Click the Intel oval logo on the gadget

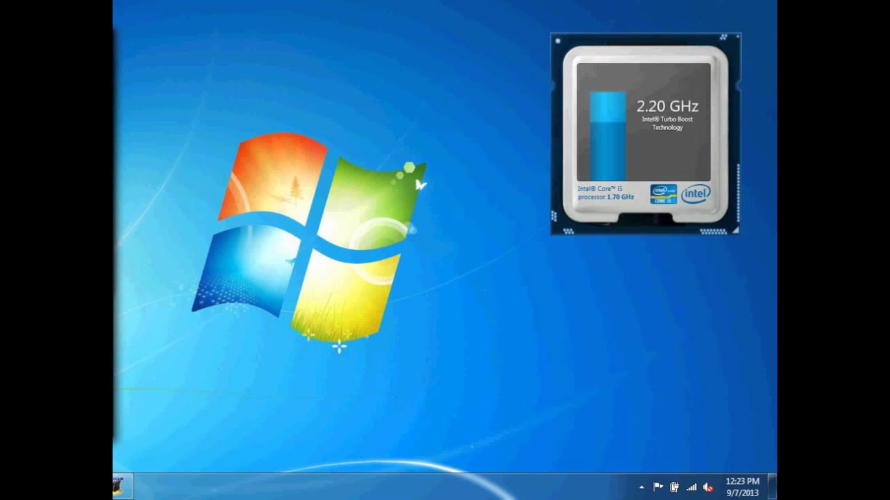pos(696,194)
